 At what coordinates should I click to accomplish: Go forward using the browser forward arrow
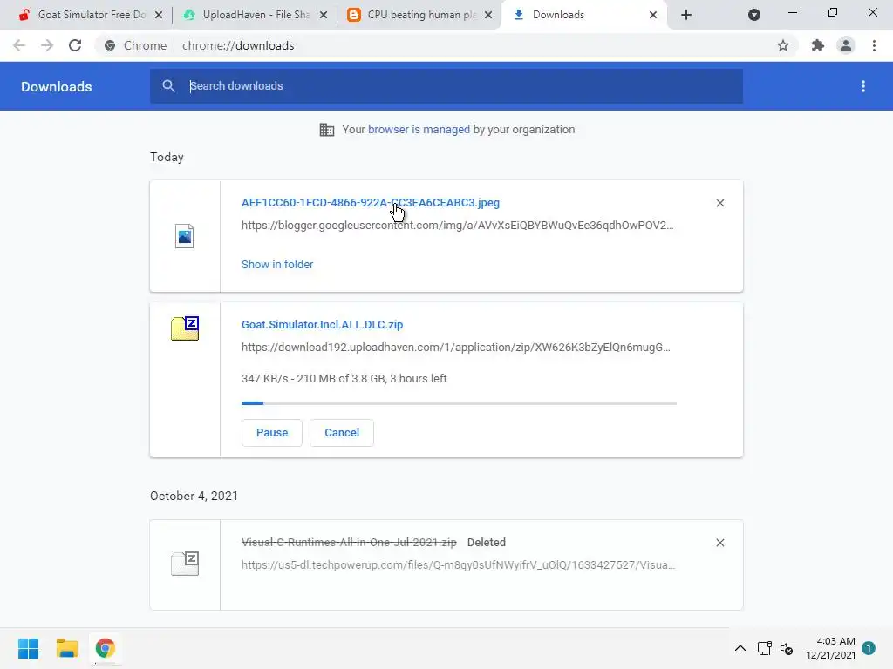(x=47, y=45)
